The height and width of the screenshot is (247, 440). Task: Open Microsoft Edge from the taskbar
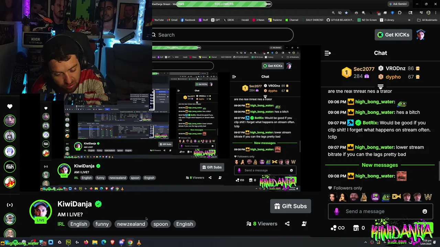click(103, 242)
